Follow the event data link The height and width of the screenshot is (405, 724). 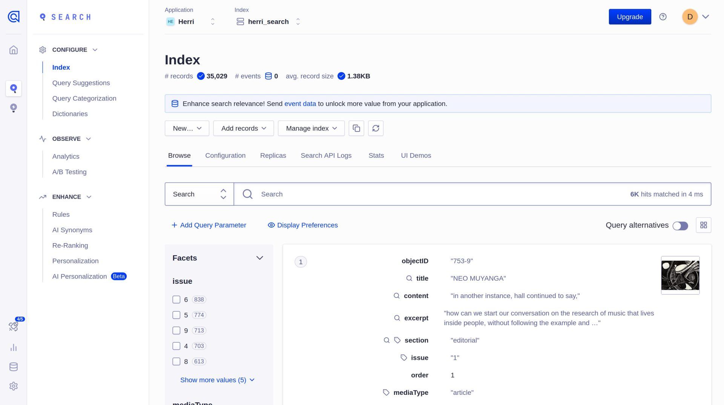click(x=300, y=104)
